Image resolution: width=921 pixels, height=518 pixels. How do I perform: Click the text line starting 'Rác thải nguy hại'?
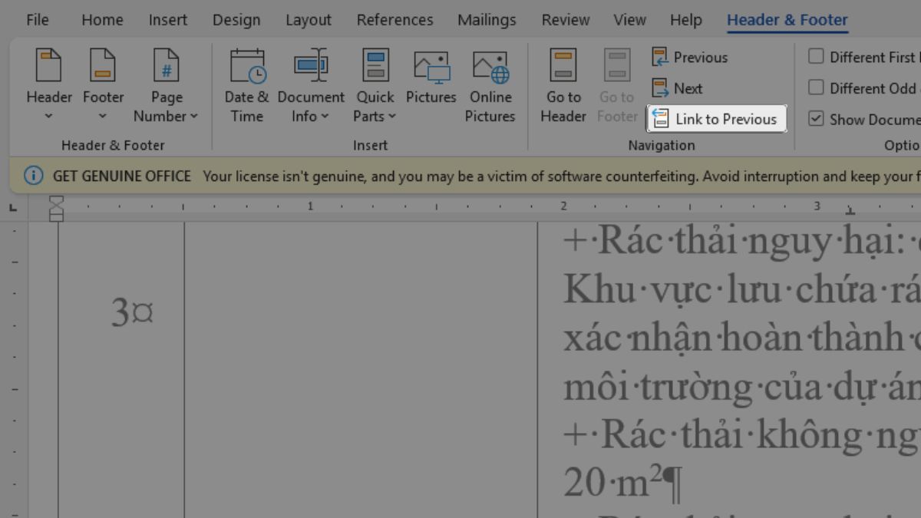coord(741,242)
